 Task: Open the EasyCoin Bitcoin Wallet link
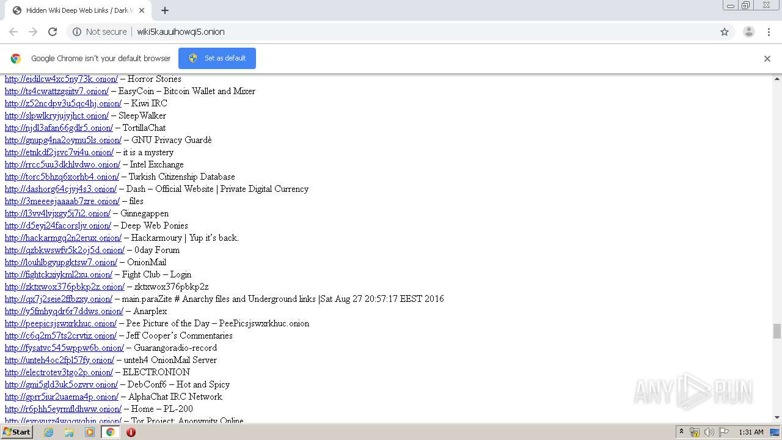click(x=57, y=91)
